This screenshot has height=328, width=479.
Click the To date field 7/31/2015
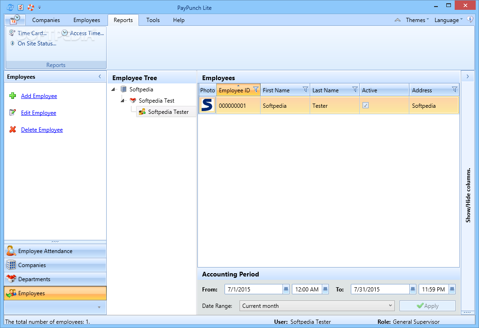[x=380, y=289]
